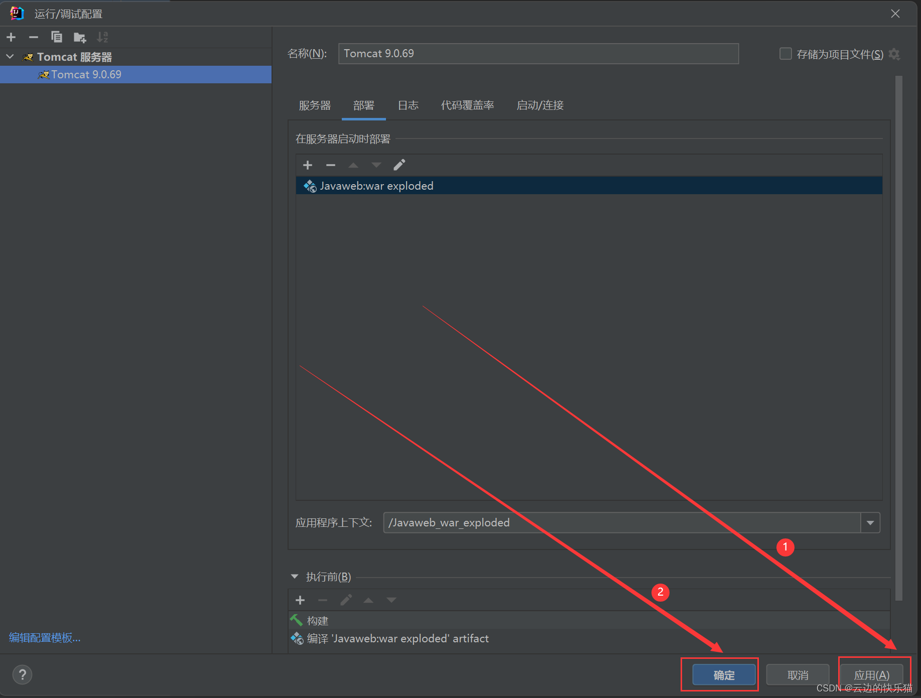The height and width of the screenshot is (698, 921).
Task: Click the 名称 name input field
Action: pos(538,54)
